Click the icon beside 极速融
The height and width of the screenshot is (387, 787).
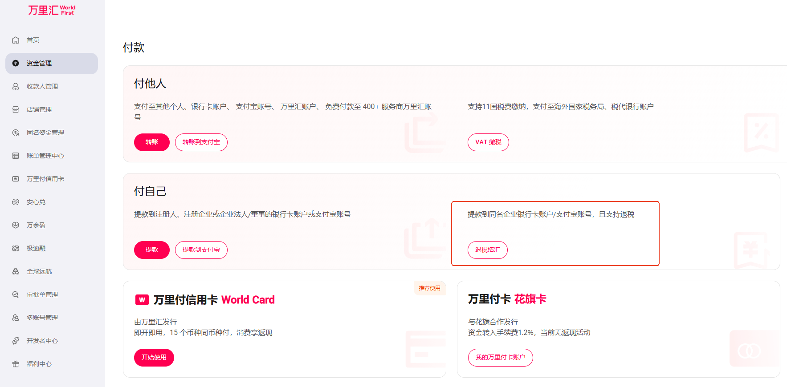16,248
